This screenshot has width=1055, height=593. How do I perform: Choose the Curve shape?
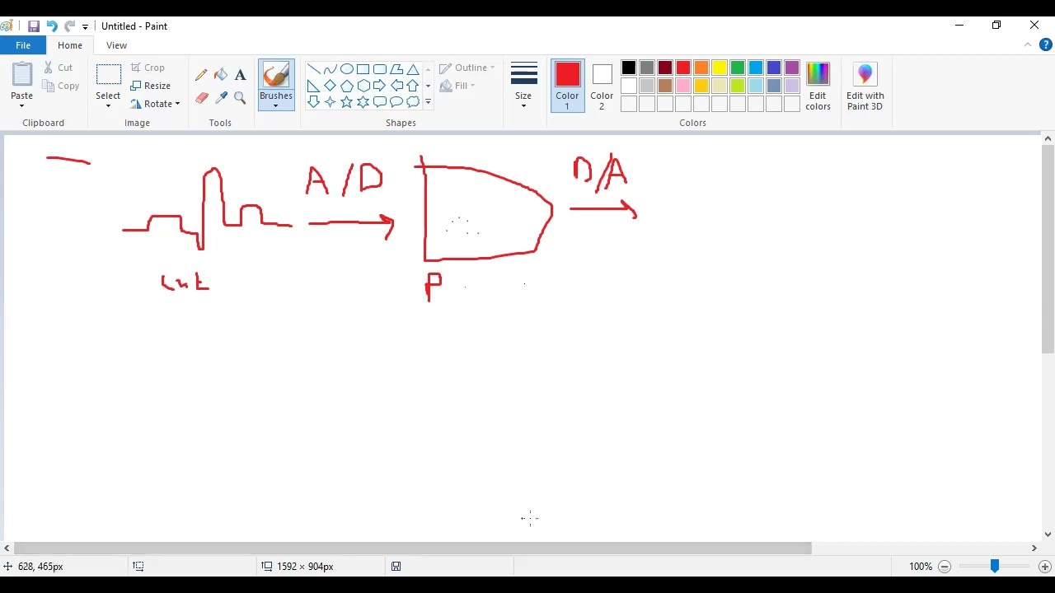tap(330, 69)
